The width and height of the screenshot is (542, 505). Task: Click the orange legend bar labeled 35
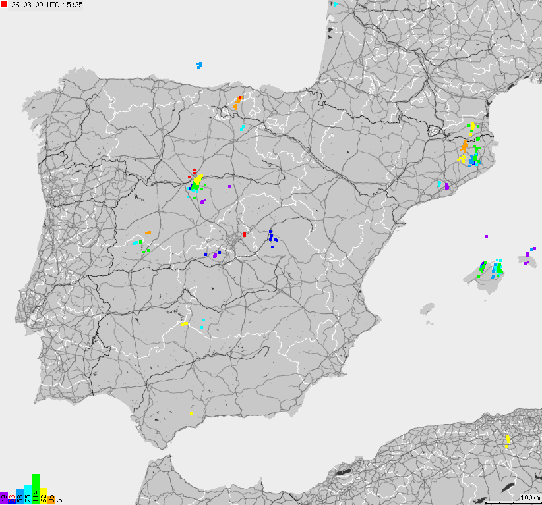[x=51, y=499]
